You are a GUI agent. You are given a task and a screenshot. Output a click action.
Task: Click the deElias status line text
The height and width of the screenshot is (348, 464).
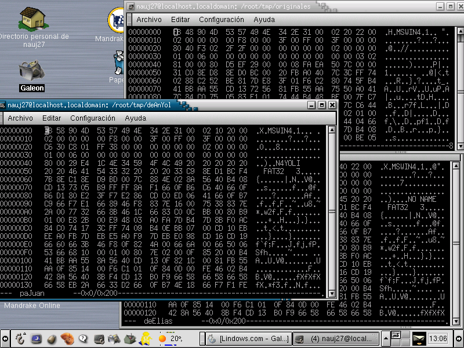coord(158,321)
